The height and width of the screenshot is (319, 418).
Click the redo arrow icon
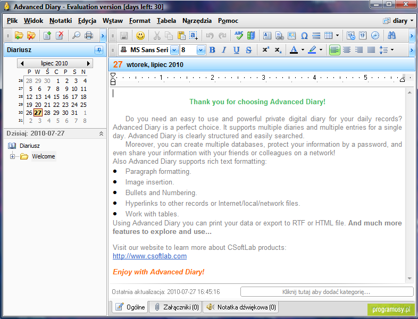coord(222,36)
